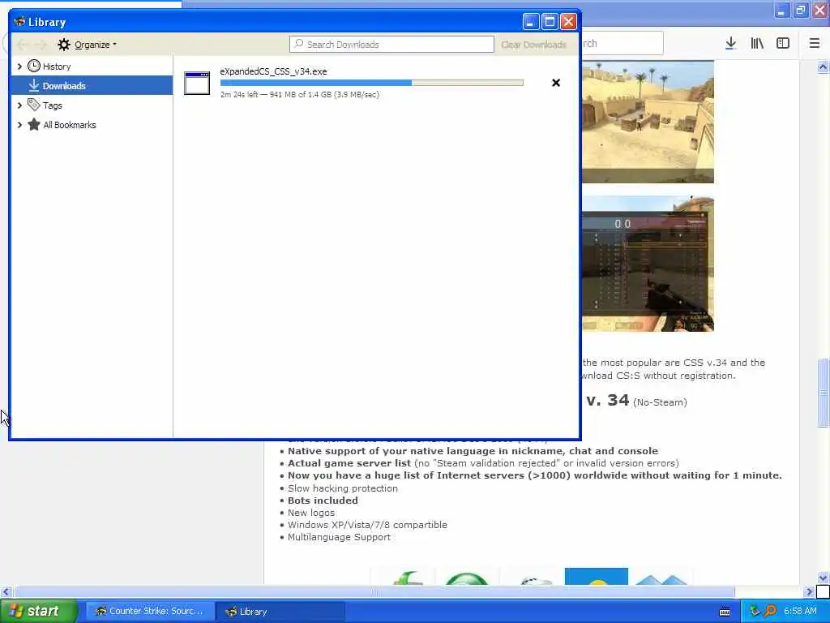Click the download status text showing 941 MB
Screen dimensions: 830x623
[300, 94]
